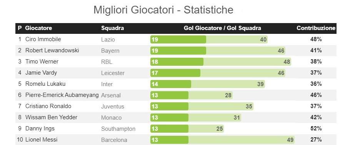Viewport: 340px width, 145px height.
Task: Click the Giocatore column header
Action: point(38,28)
